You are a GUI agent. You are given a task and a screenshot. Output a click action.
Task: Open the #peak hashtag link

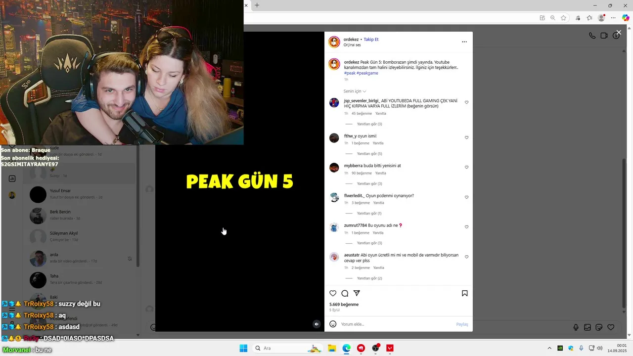[x=350, y=73]
